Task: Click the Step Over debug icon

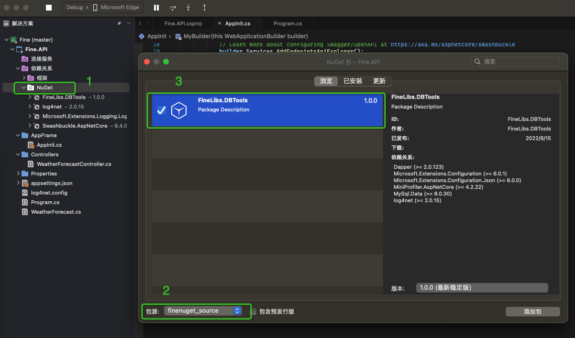Action: (x=172, y=8)
